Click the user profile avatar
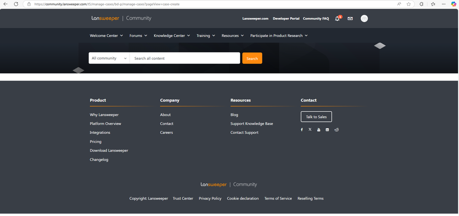 tap(364, 19)
